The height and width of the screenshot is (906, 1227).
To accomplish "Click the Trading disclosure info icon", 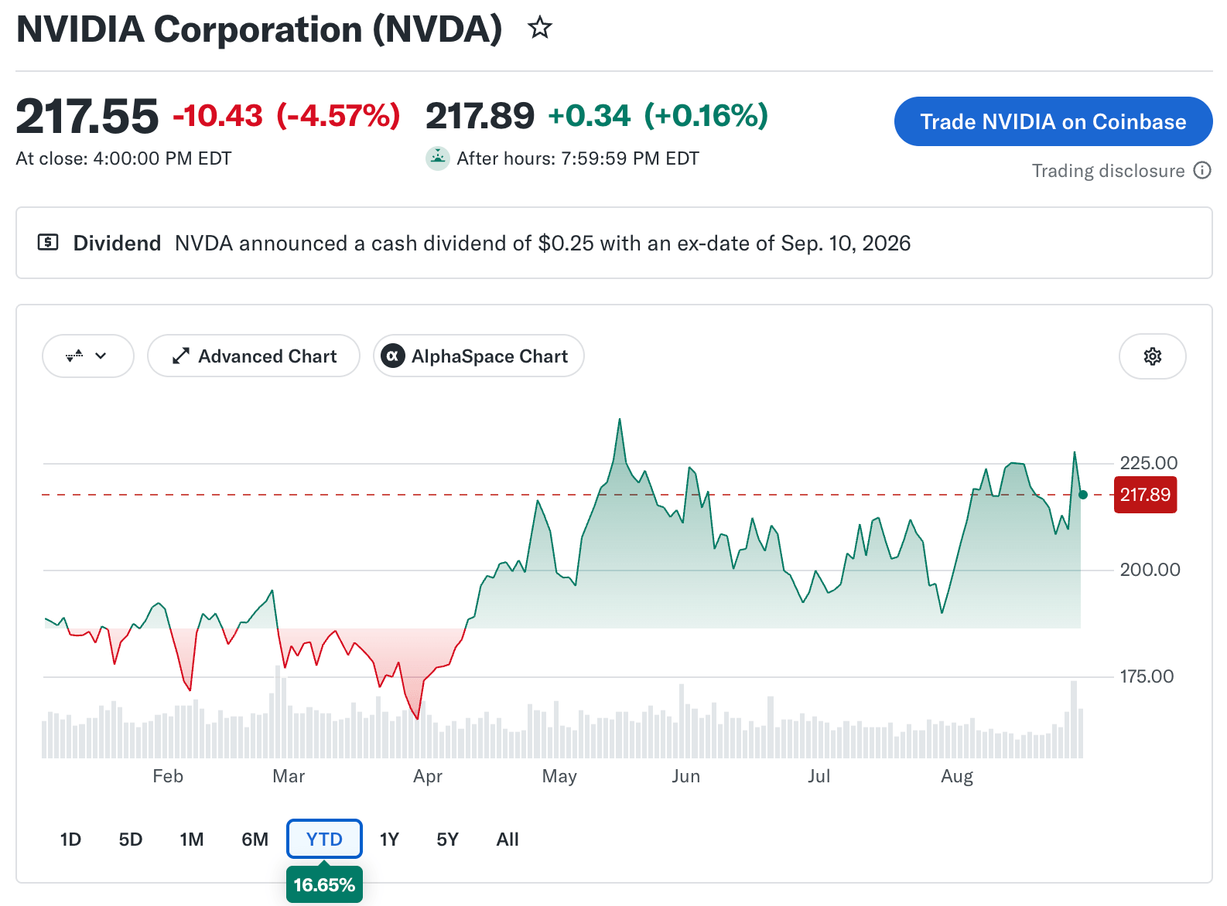I will point(1202,171).
